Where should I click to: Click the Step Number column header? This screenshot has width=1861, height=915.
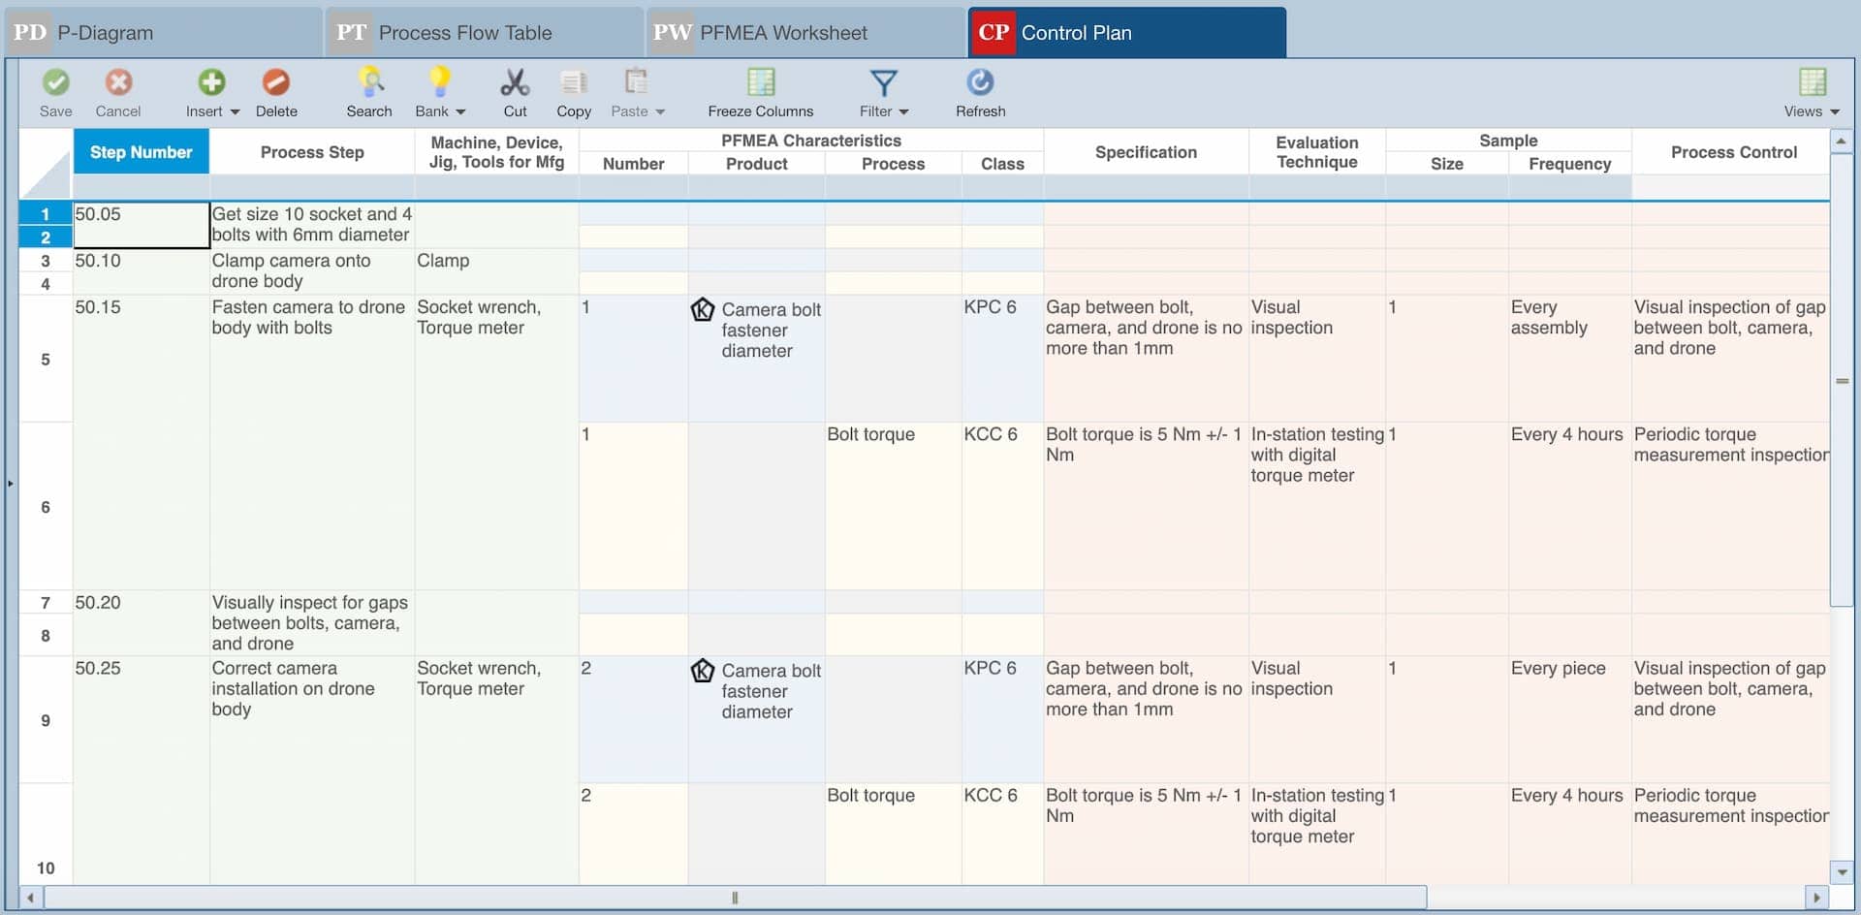[x=141, y=151]
